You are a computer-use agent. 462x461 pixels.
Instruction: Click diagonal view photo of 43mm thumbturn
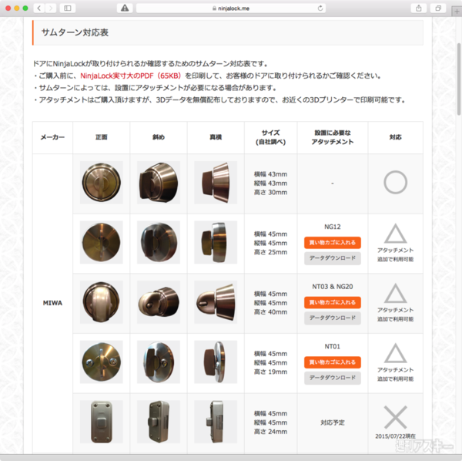tap(158, 182)
